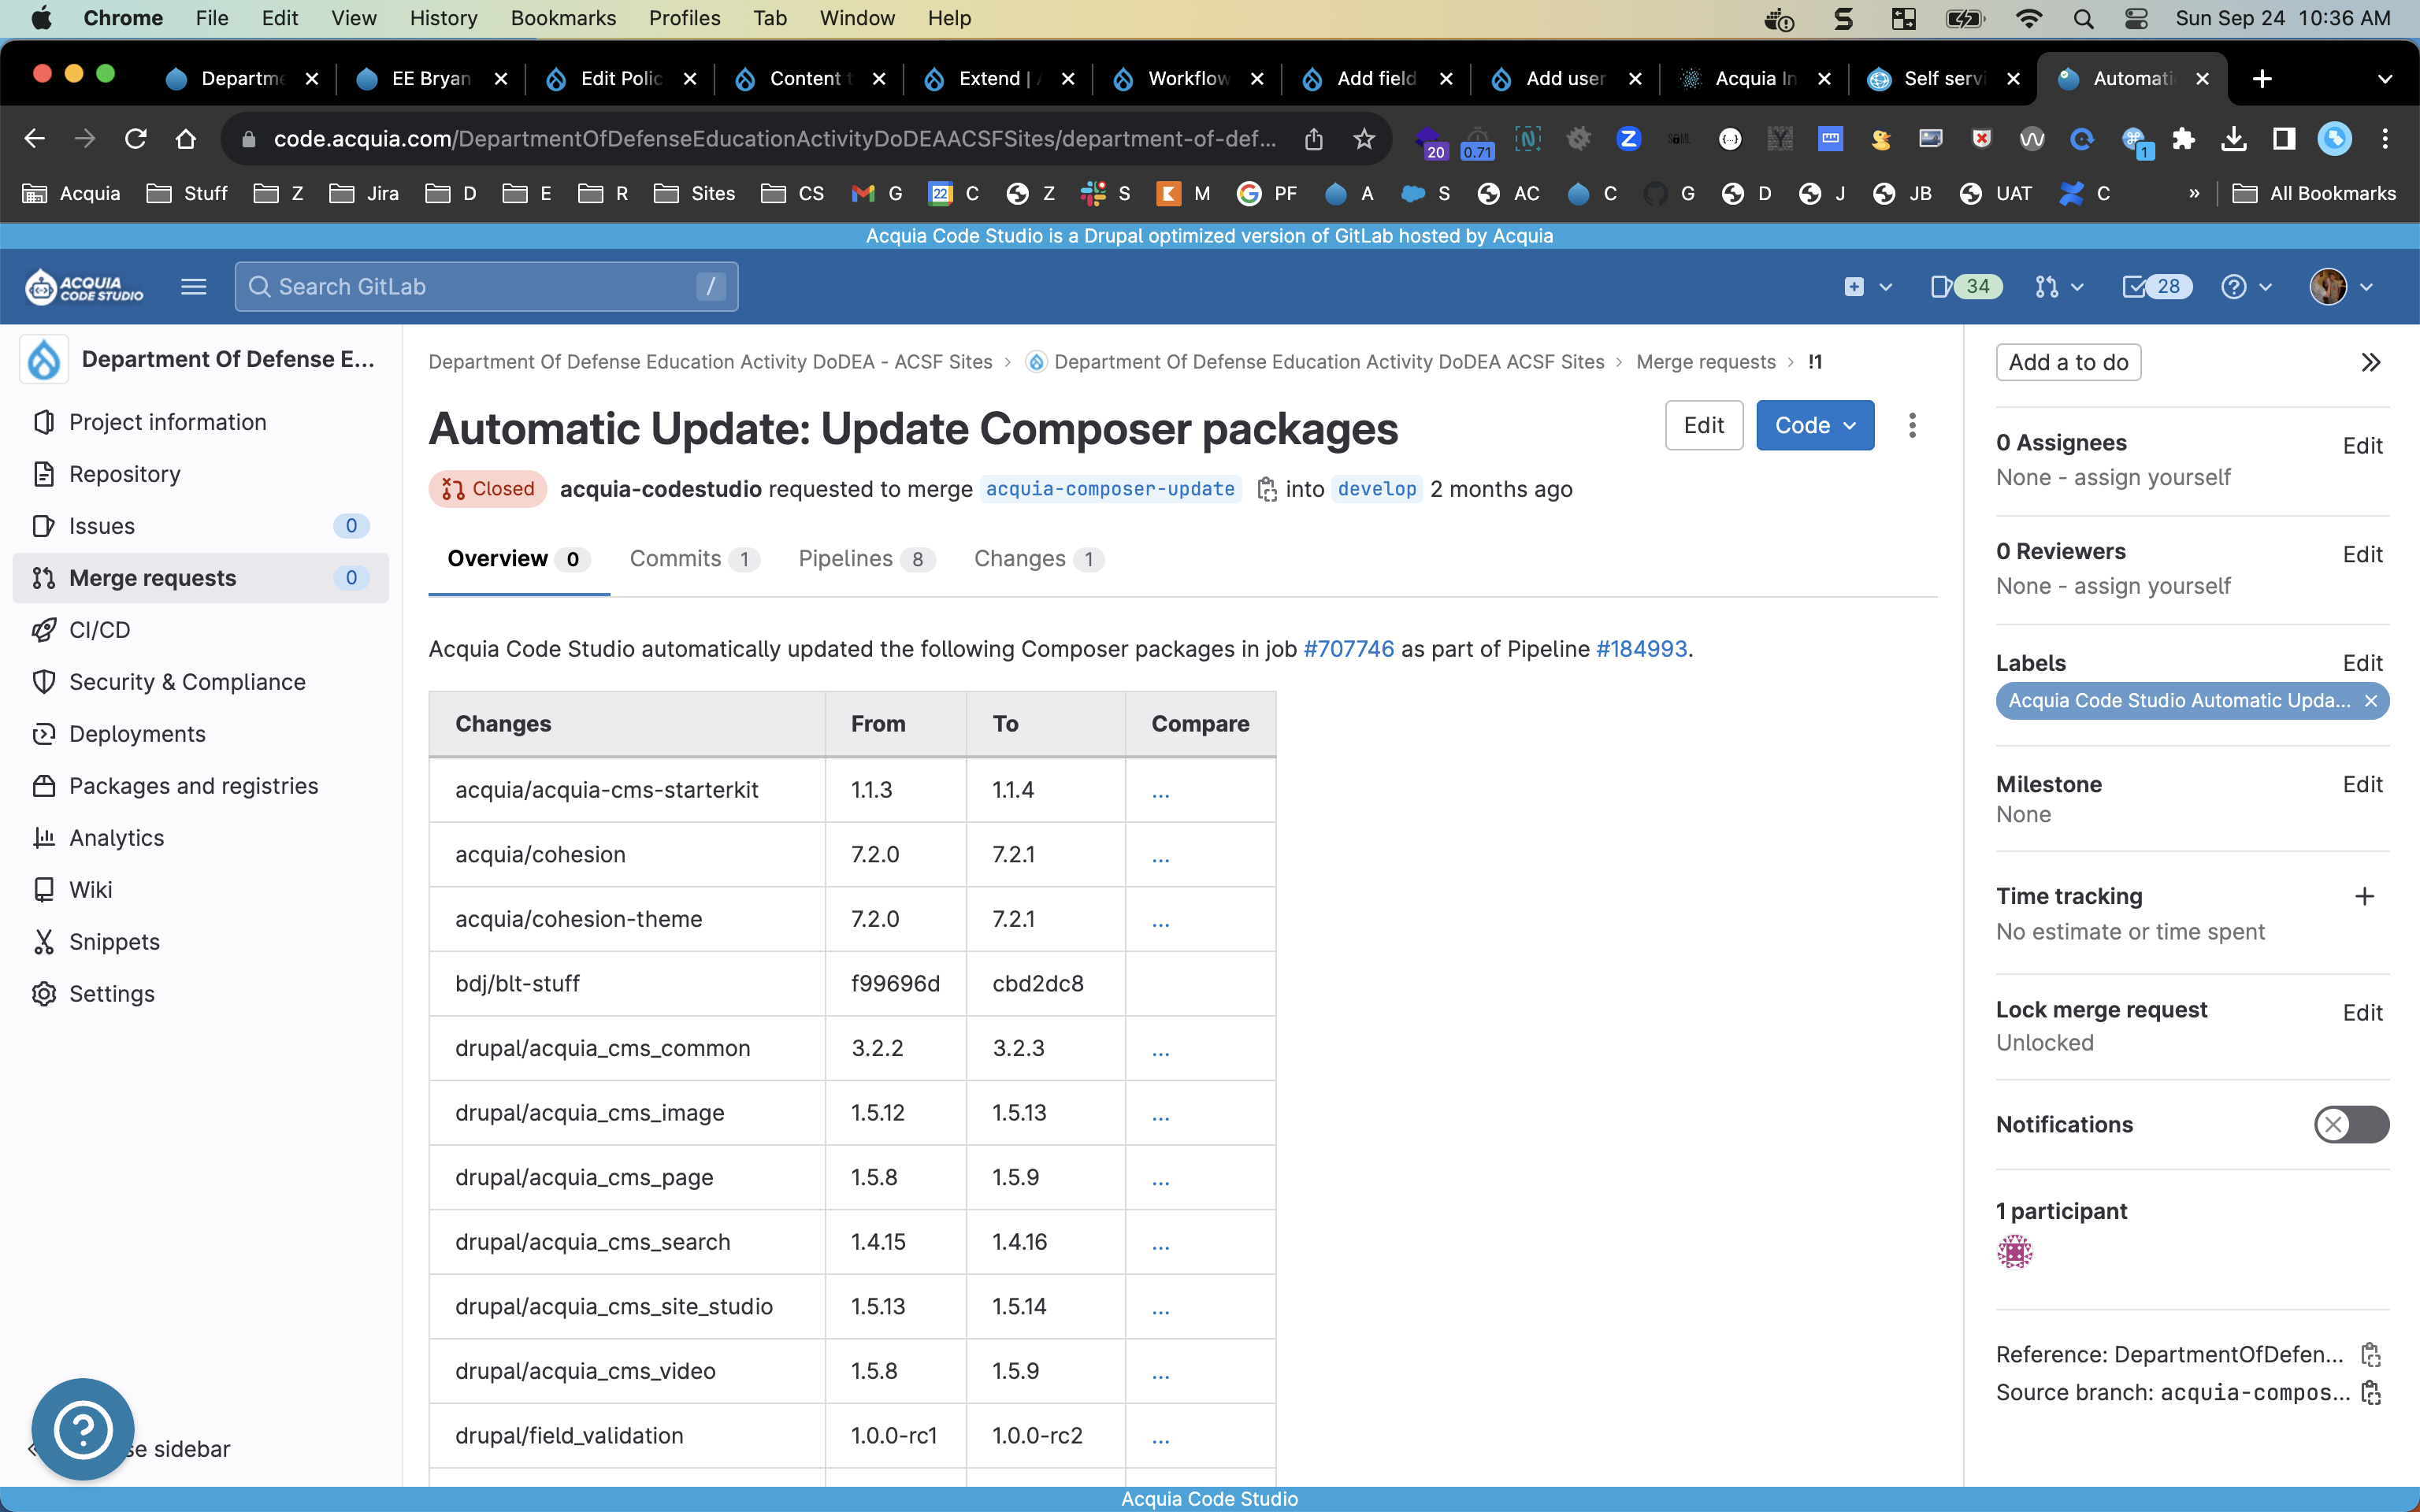Copy the source branch name next to acquia-composer-update
This screenshot has width=2420, height=1512.
tap(1266, 489)
